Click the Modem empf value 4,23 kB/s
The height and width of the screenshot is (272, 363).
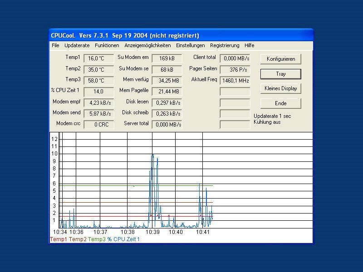point(99,103)
